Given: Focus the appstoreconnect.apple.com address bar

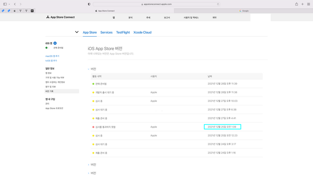Looking at the screenshot, I should coord(156,4).
